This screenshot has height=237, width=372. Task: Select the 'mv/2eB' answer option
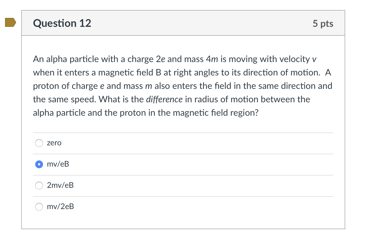point(39,207)
